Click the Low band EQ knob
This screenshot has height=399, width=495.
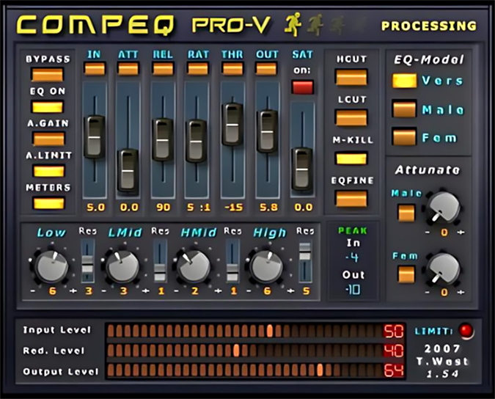point(52,267)
